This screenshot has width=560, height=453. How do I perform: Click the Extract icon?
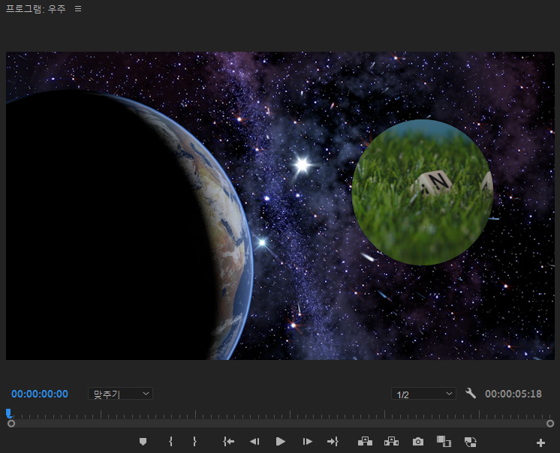pos(391,442)
